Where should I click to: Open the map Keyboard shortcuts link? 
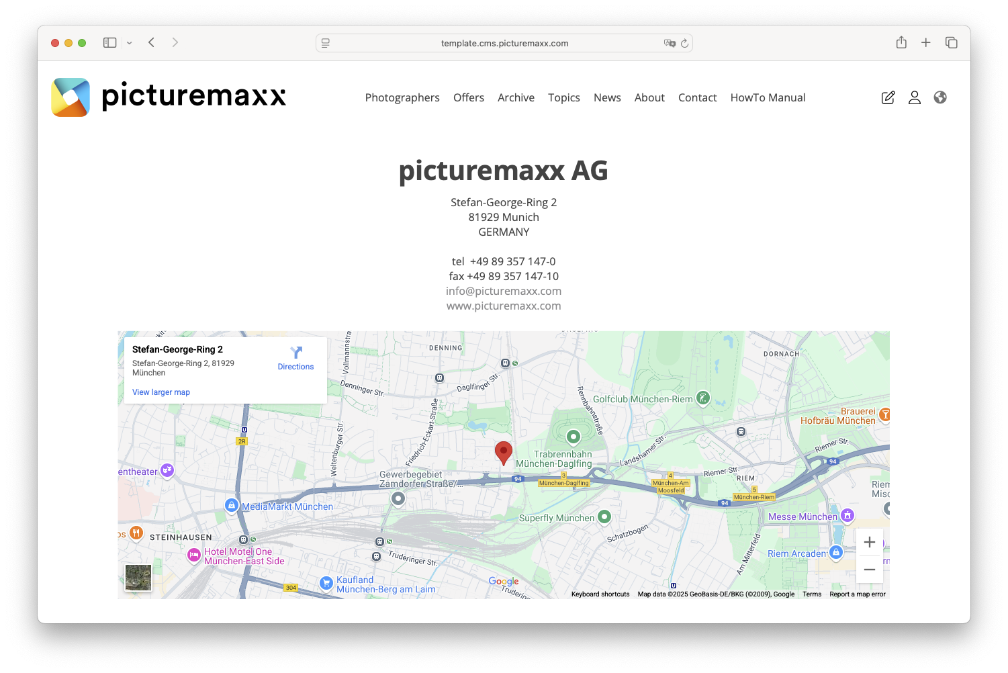tap(600, 594)
